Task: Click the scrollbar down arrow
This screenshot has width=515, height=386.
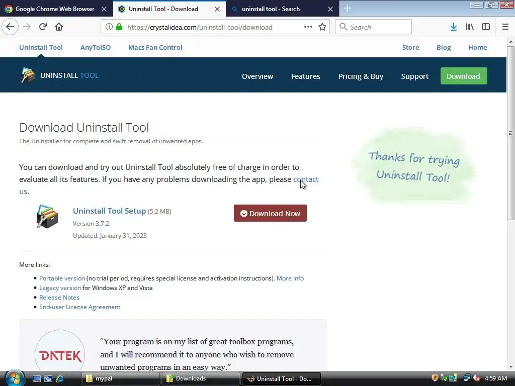Action: click(510, 367)
